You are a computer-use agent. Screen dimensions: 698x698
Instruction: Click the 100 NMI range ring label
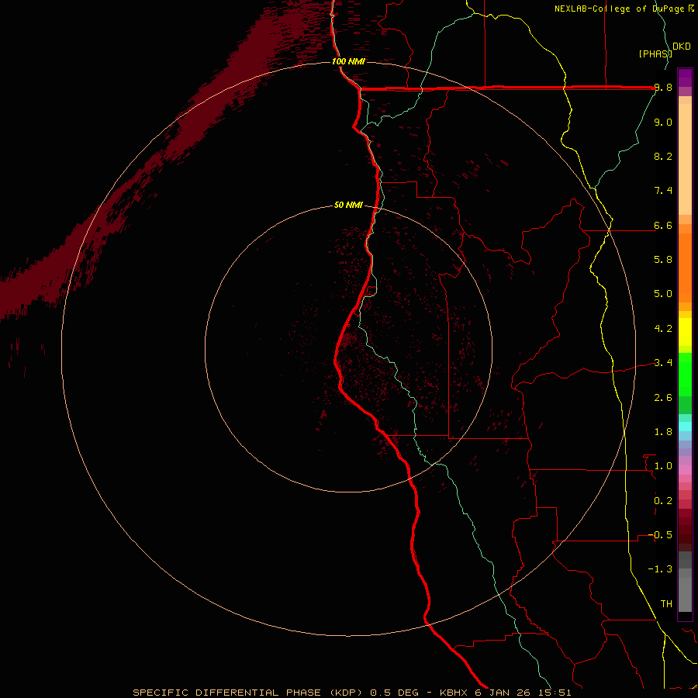coord(348,61)
